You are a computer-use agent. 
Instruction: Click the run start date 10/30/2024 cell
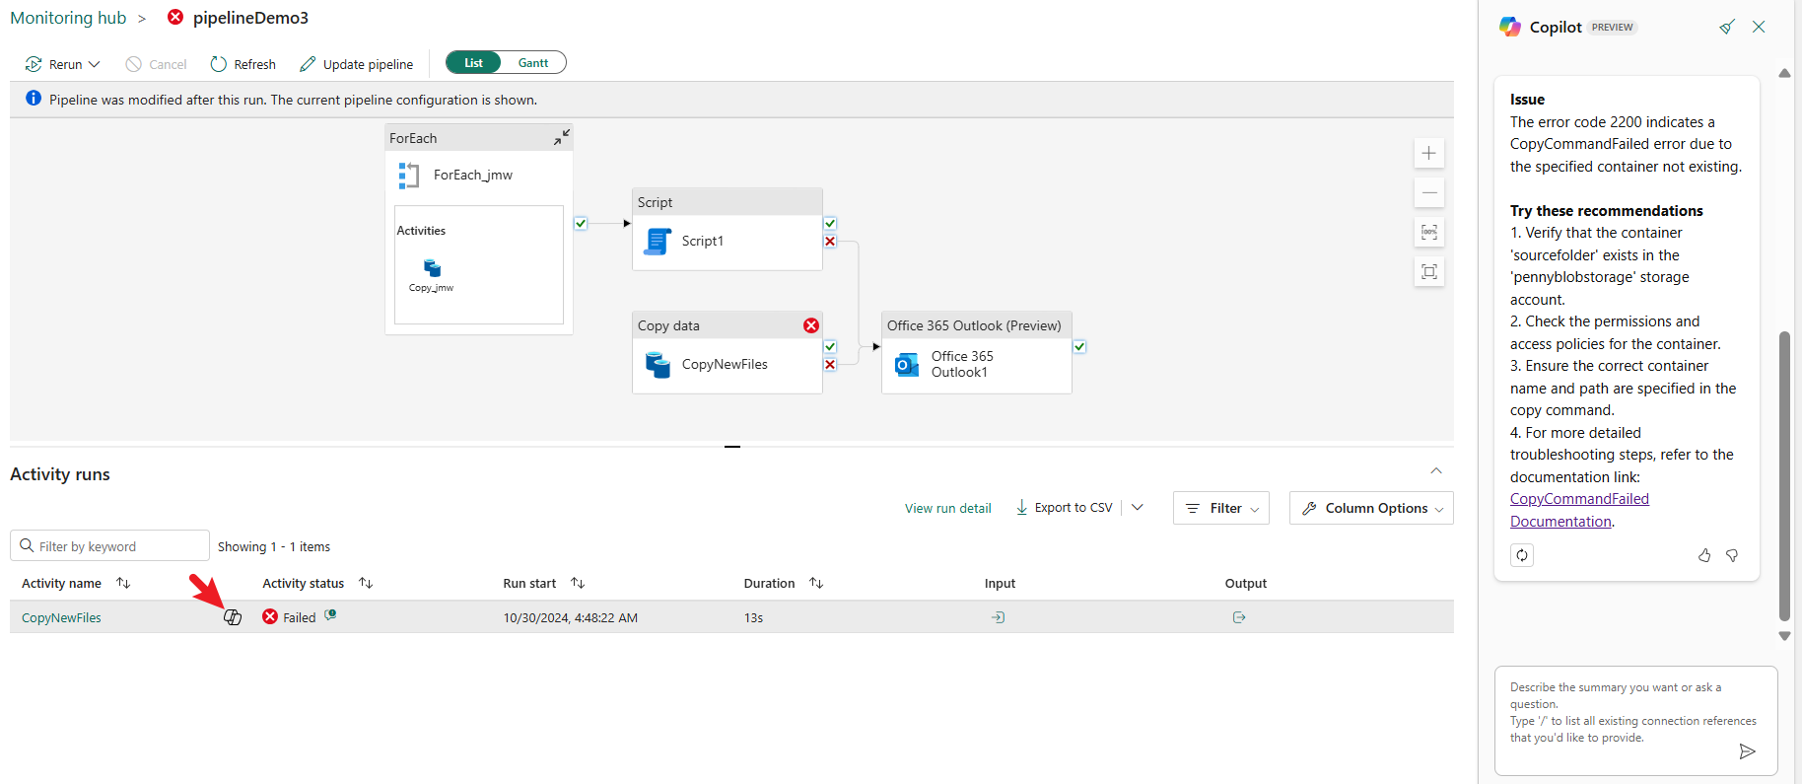571,617
